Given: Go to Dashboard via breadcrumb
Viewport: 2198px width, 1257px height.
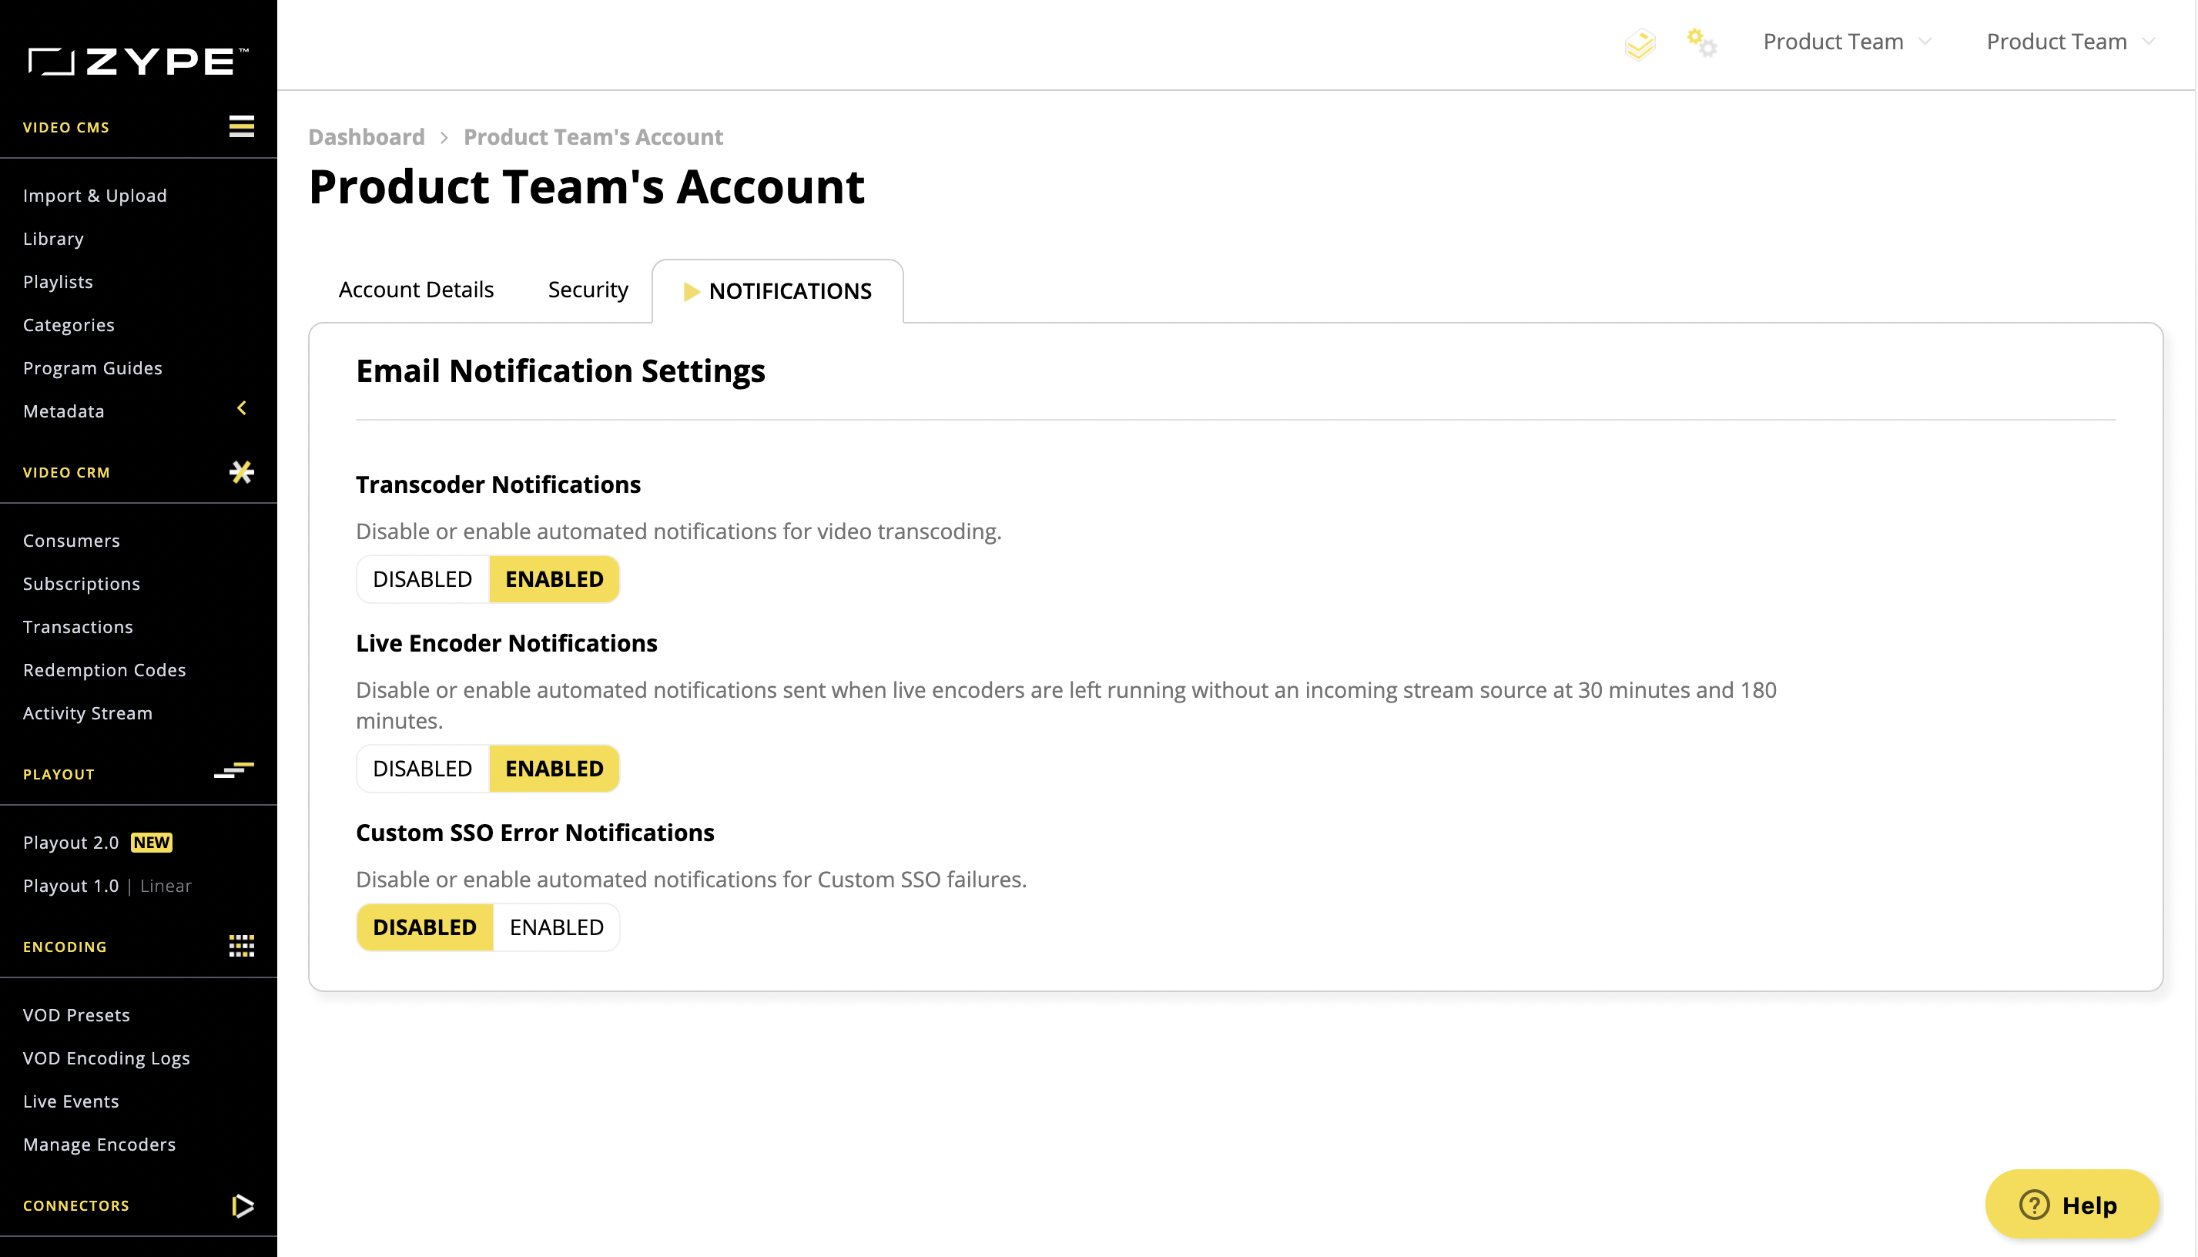Looking at the screenshot, I should (366, 136).
